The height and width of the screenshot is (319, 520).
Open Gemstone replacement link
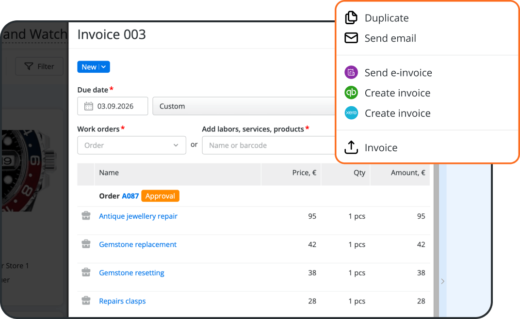(138, 244)
